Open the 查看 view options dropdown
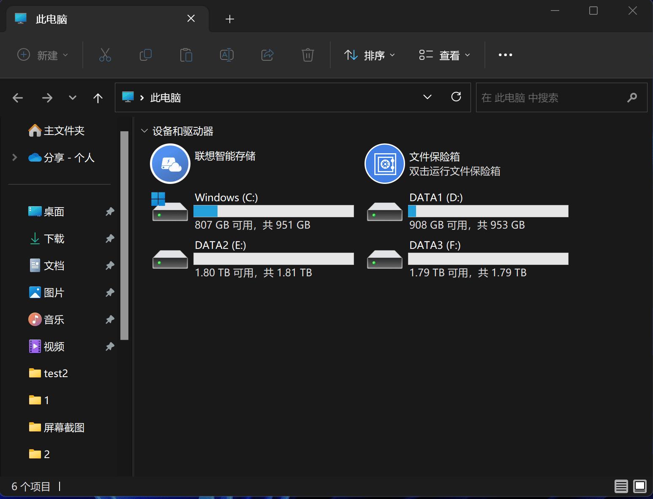This screenshot has height=499, width=653. [x=444, y=55]
